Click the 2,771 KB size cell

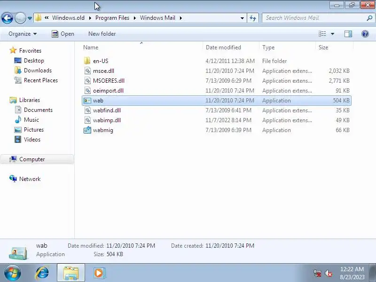click(x=339, y=81)
